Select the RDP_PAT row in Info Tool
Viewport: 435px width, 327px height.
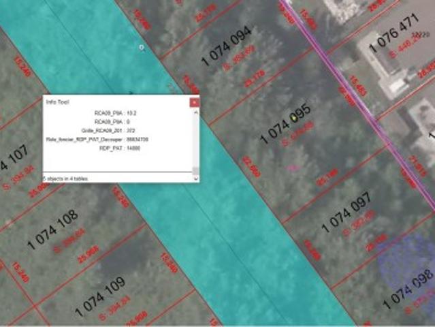click(120, 149)
